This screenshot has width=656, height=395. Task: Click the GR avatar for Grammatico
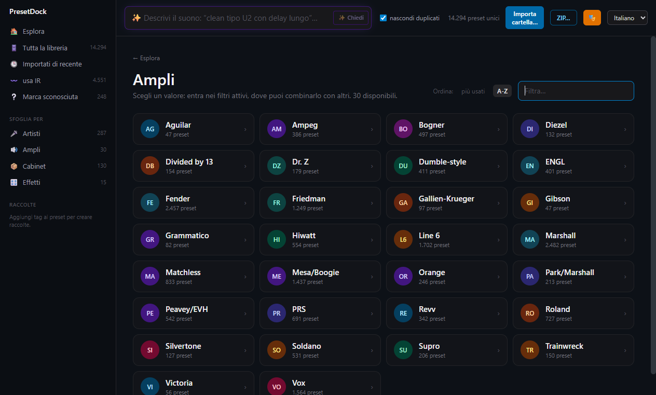[x=150, y=240]
